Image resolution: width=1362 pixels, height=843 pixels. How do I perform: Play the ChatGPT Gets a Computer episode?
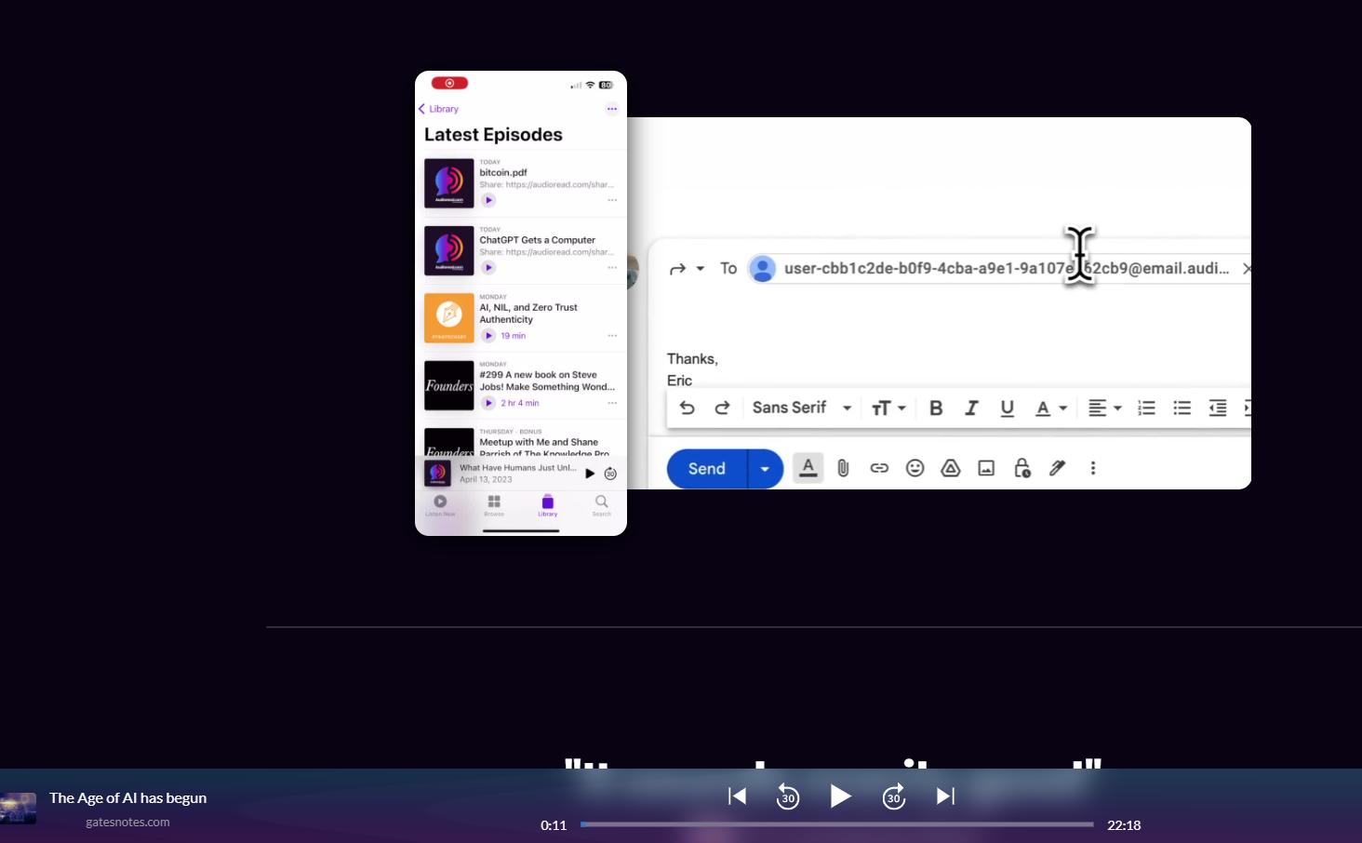488,267
